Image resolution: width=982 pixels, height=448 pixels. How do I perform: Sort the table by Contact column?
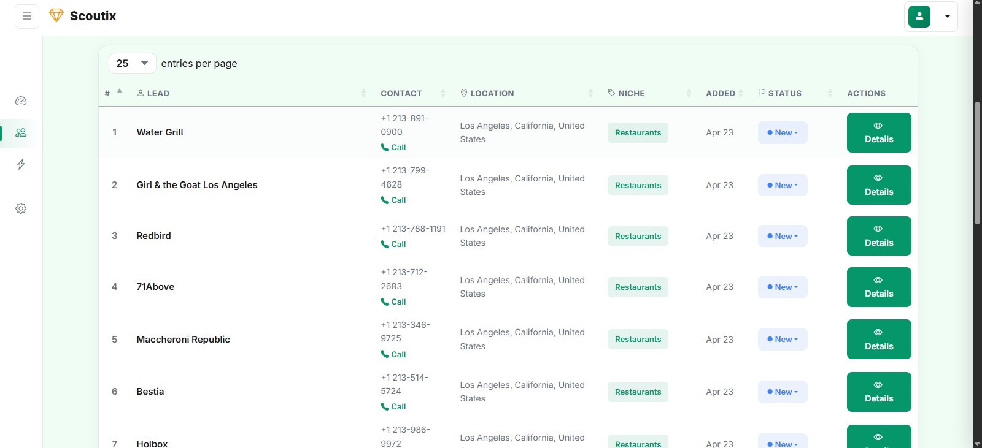[x=413, y=93]
